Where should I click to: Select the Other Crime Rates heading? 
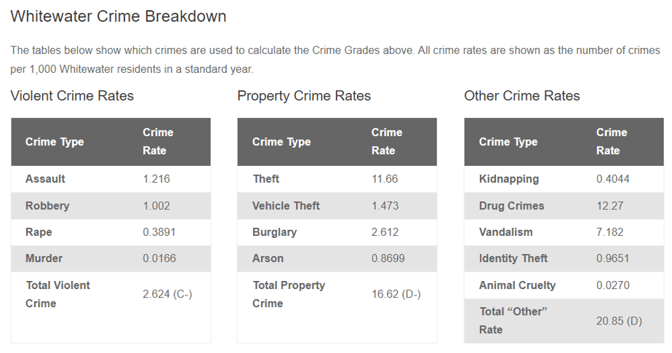click(521, 96)
